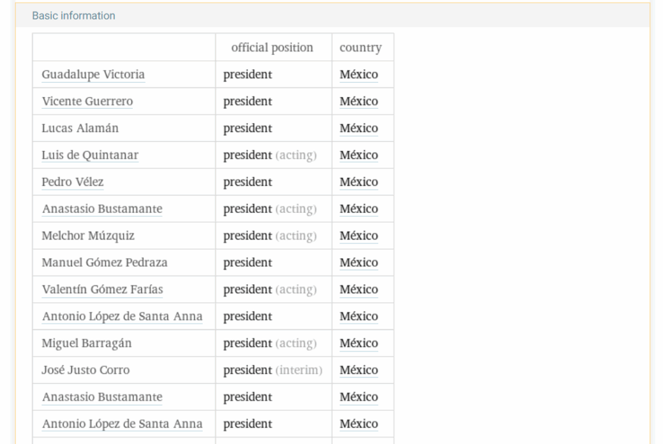
Task: Follow the Pedro Vélez link
Action: click(x=73, y=182)
